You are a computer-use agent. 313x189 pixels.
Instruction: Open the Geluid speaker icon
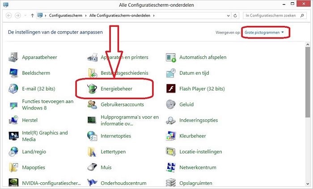pyautogui.click(x=171, y=105)
